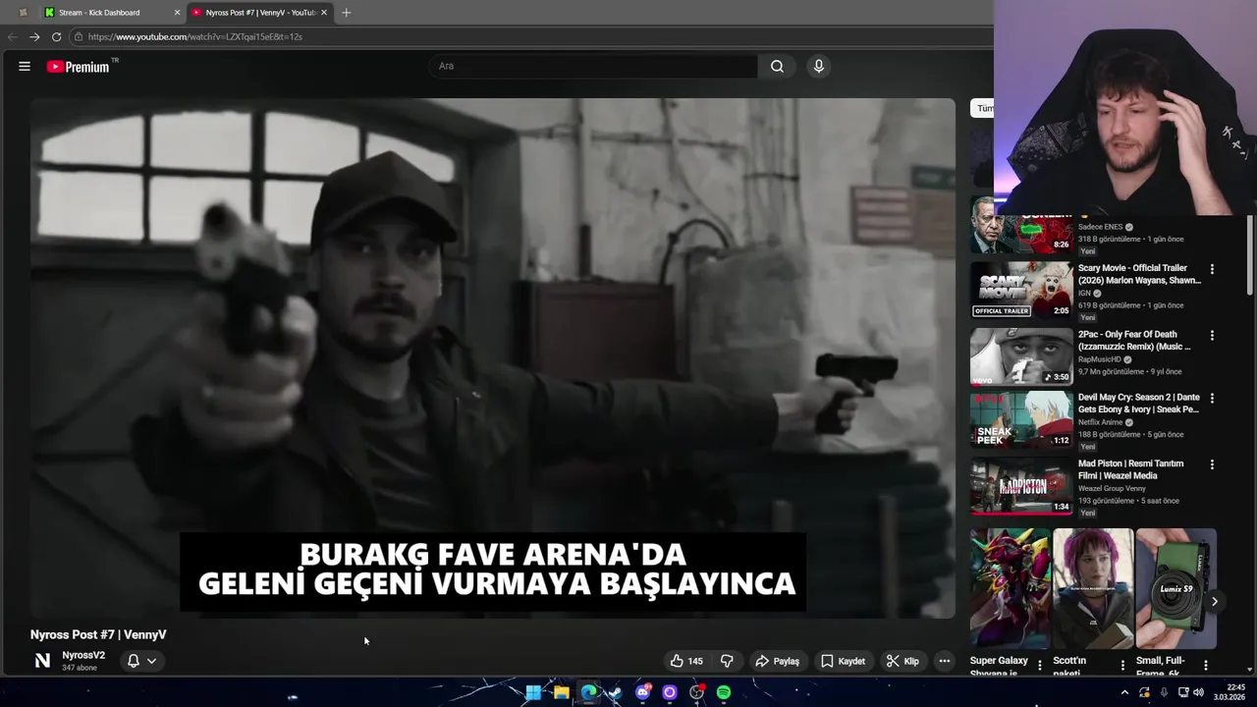Expand notification options chevron beside bell
Screen dimensions: 1257x707
point(151,661)
